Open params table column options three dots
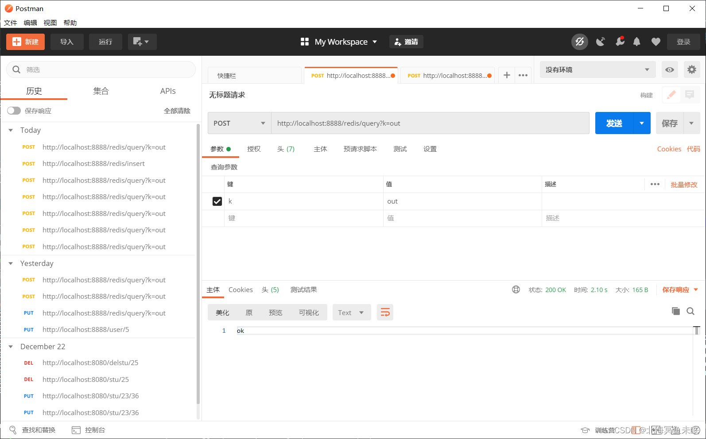Image resolution: width=706 pixels, height=439 pixels. click(655, 184)
